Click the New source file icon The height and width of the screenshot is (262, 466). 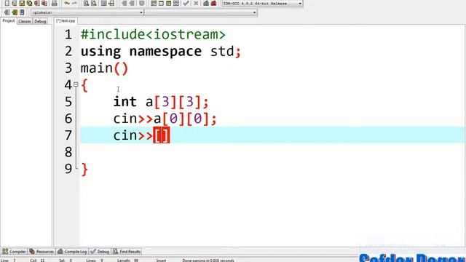tap(7, 3)
